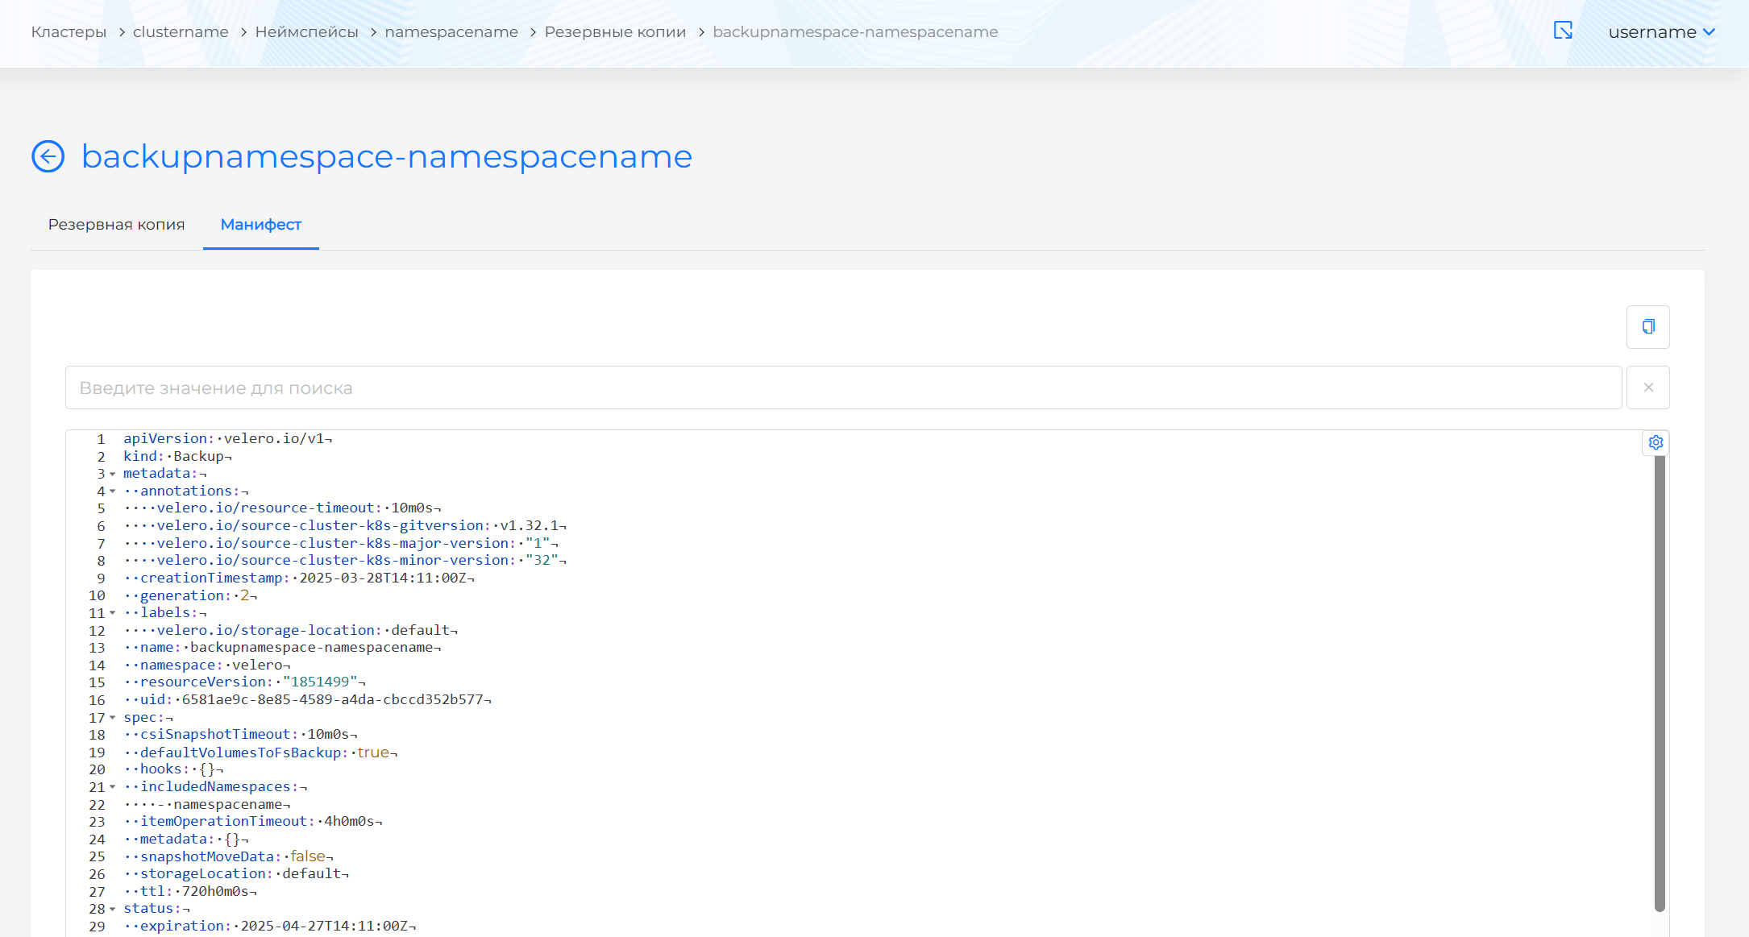Collapse the labels fold arrow
1749x937 pixels.
coord(113,613)
